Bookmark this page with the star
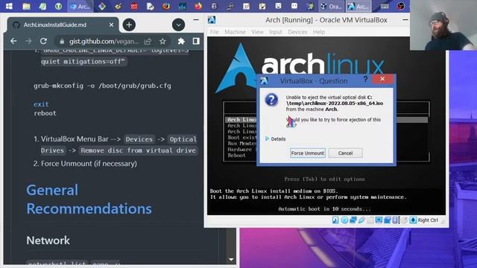The height and width of the screenshot is (268, 477). tap(162, 41)
